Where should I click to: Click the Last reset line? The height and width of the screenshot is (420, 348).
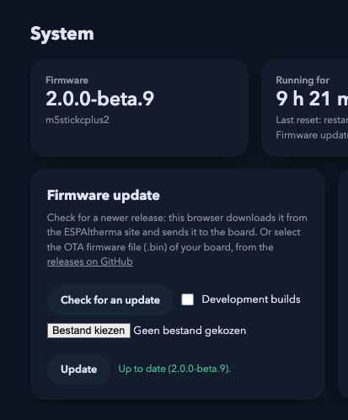(x=312, y=120)
